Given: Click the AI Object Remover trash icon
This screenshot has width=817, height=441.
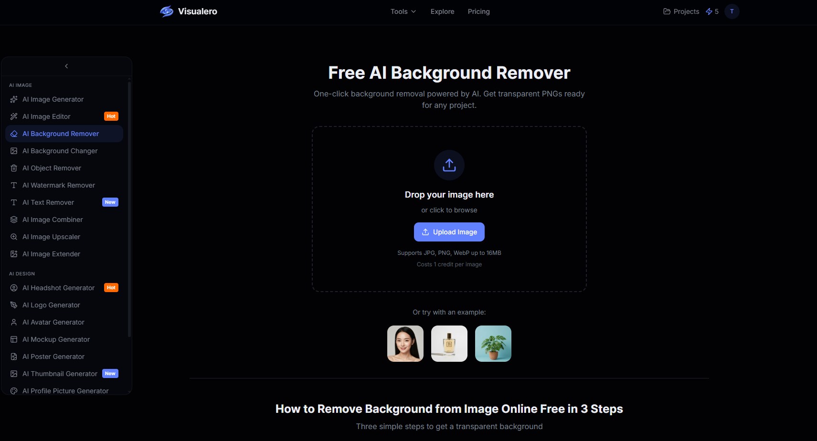Looking at the screenshot, I should (14, 168).
